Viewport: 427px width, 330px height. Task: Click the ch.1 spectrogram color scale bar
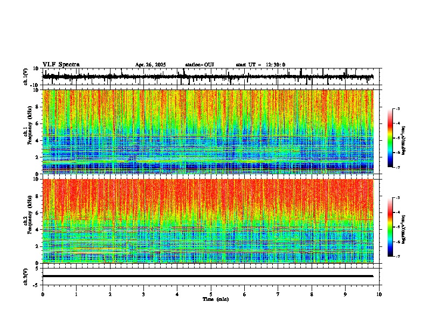tap(390, 137)
